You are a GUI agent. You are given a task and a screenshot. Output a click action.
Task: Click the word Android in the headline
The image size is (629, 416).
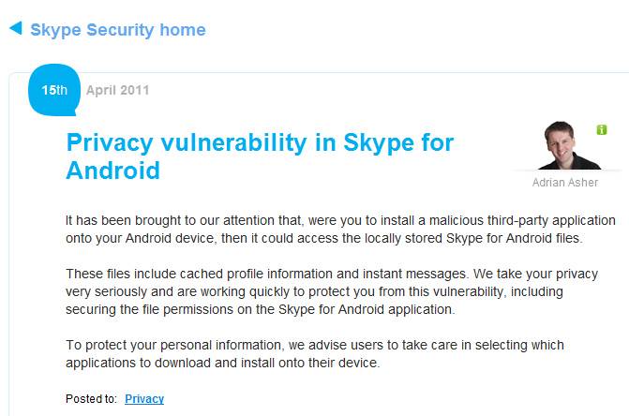point(113,171)
